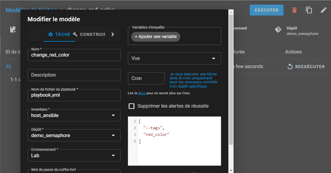Click the Ajouter une variable button

[x=156, y=37]
